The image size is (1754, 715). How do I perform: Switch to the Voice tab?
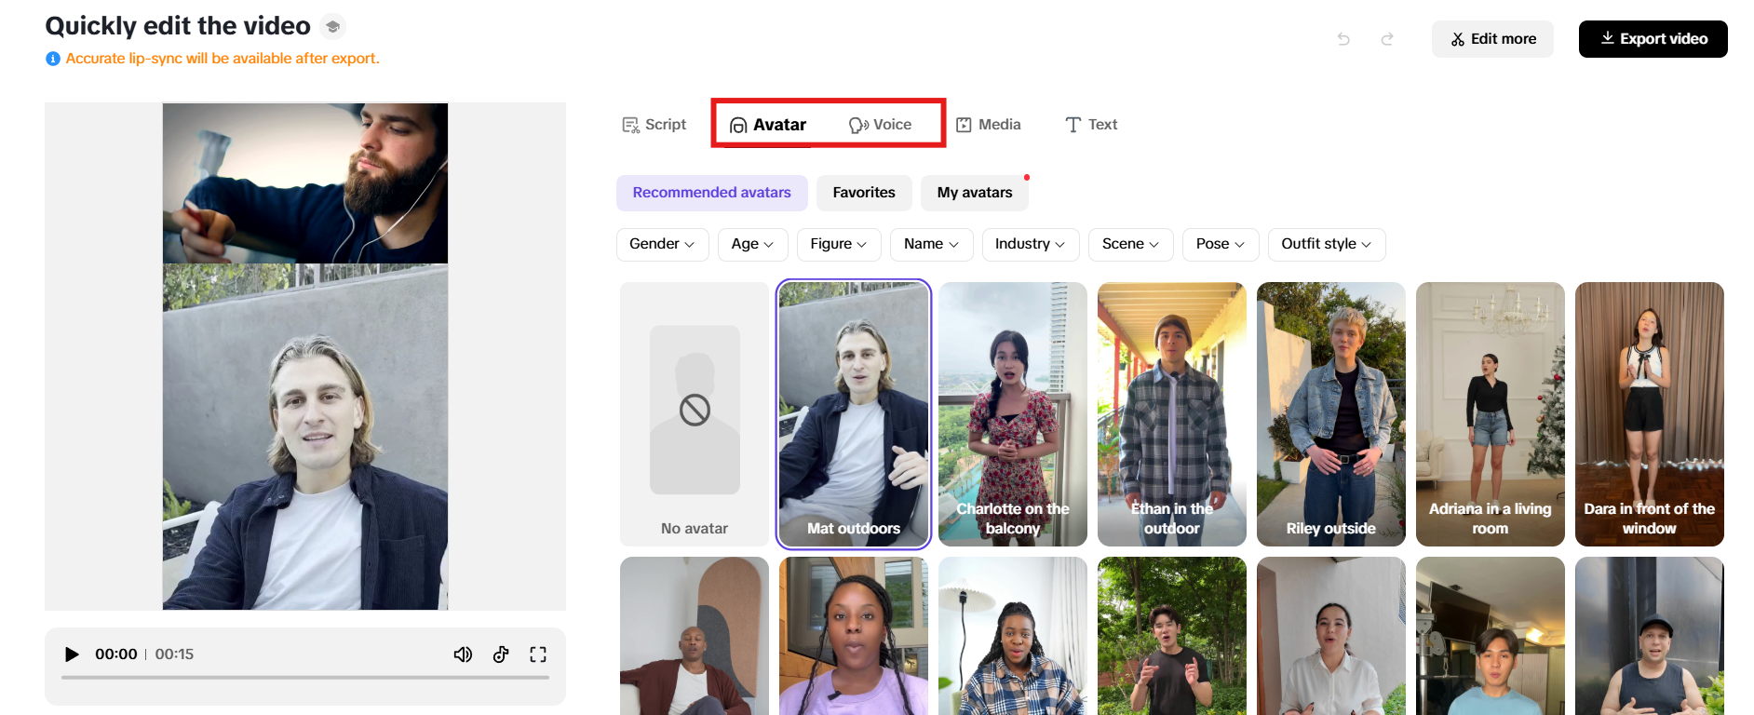(x=881, y=125)
